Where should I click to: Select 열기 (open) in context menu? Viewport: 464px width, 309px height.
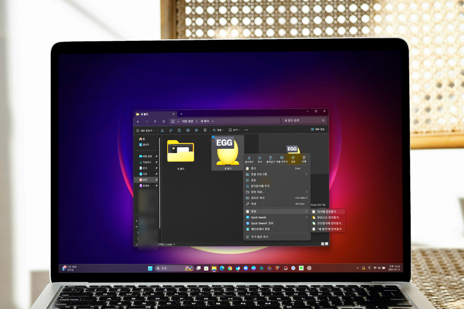(277, 168)
